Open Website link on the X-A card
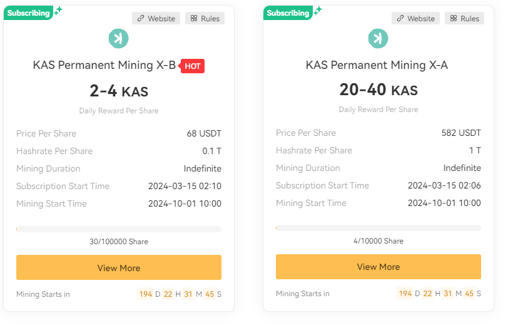 tap(415, 19)
